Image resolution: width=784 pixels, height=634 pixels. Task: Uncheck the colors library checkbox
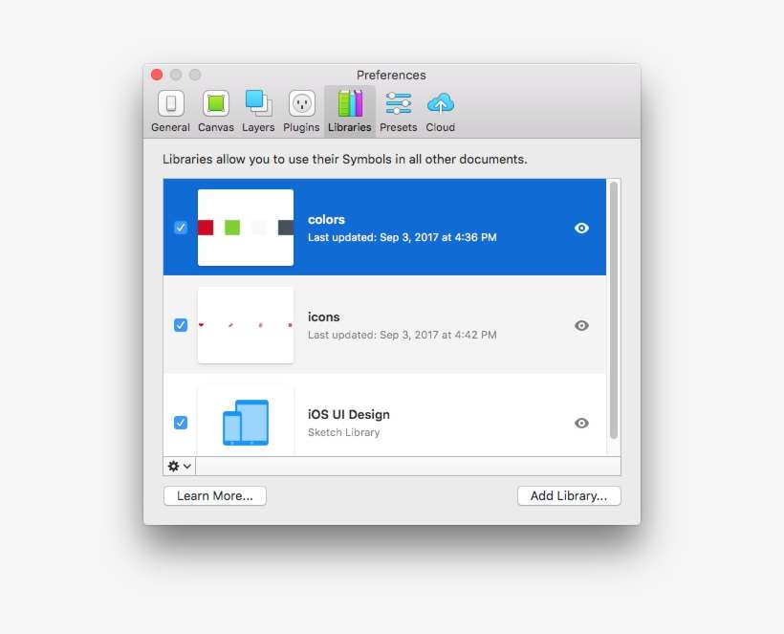click(181, 228)
